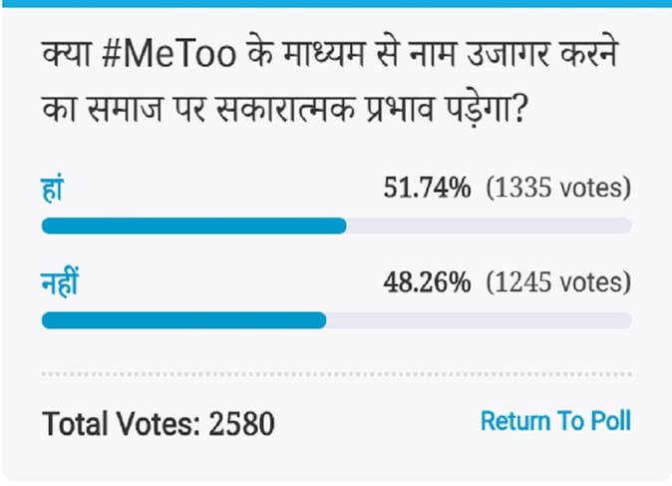Select the नहीं answer label
This screenshot has width=672, height=486.
click(60, 281)
